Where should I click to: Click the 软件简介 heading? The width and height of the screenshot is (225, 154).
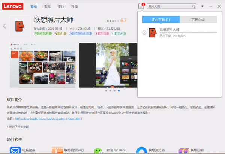(14, 100)
